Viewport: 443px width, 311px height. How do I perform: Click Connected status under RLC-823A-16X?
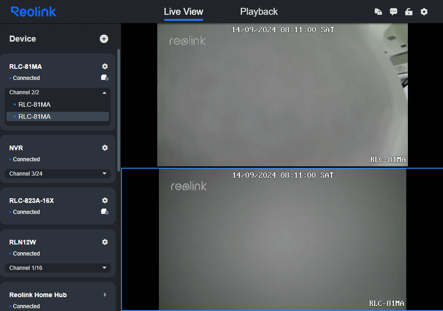(26, 212)
